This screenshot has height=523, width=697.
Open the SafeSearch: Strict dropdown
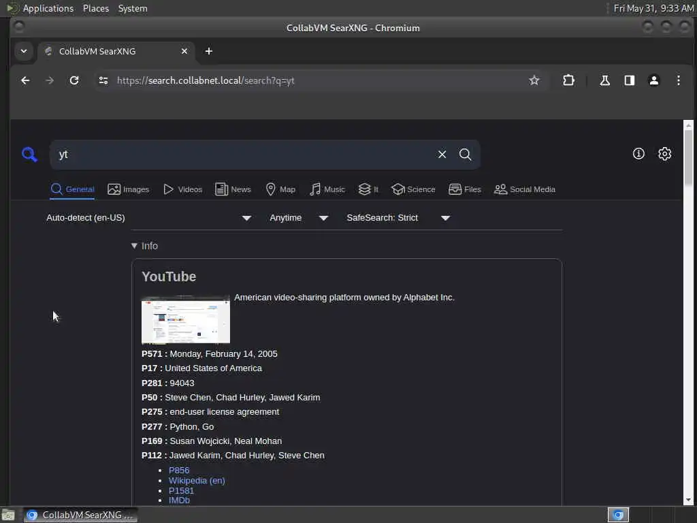(398, 218)
